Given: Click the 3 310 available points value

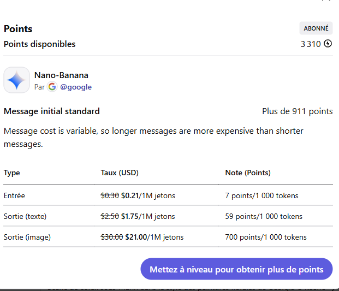Looking at the screenshot, I should tap(311, 44).
